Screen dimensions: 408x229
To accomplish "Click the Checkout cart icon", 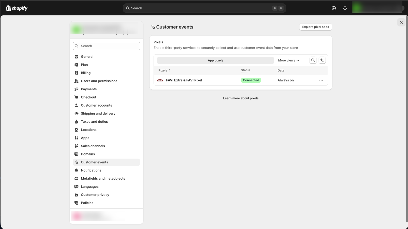I will pos(76,97).
